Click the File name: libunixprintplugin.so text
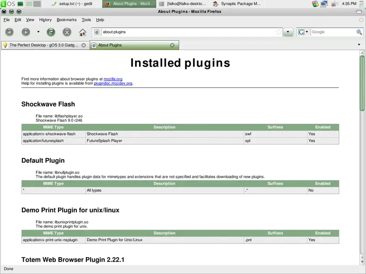Viewport: 366px width, 274px height. click(62, 222)
